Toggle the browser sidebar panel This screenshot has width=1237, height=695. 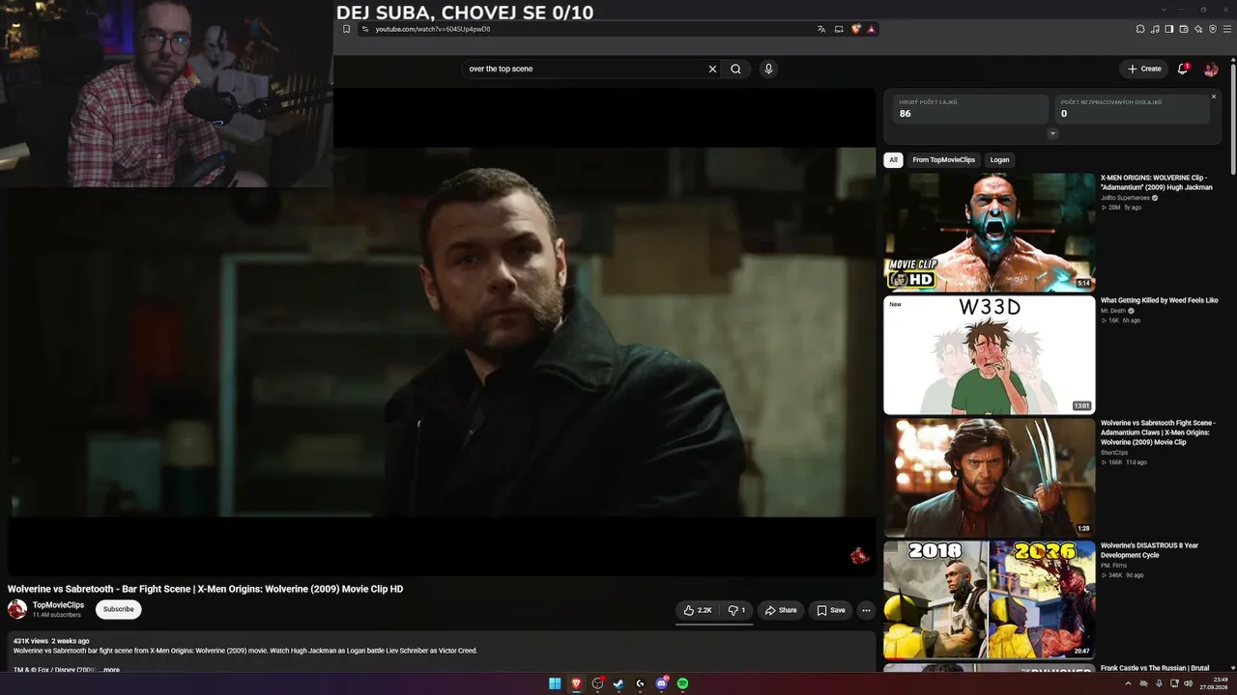pos(1169,29)
